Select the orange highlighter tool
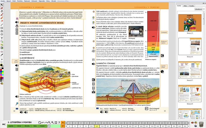Image resolution: width=206 pixels, height=128 pixels. pyautogui.click(x=2, y=18)
